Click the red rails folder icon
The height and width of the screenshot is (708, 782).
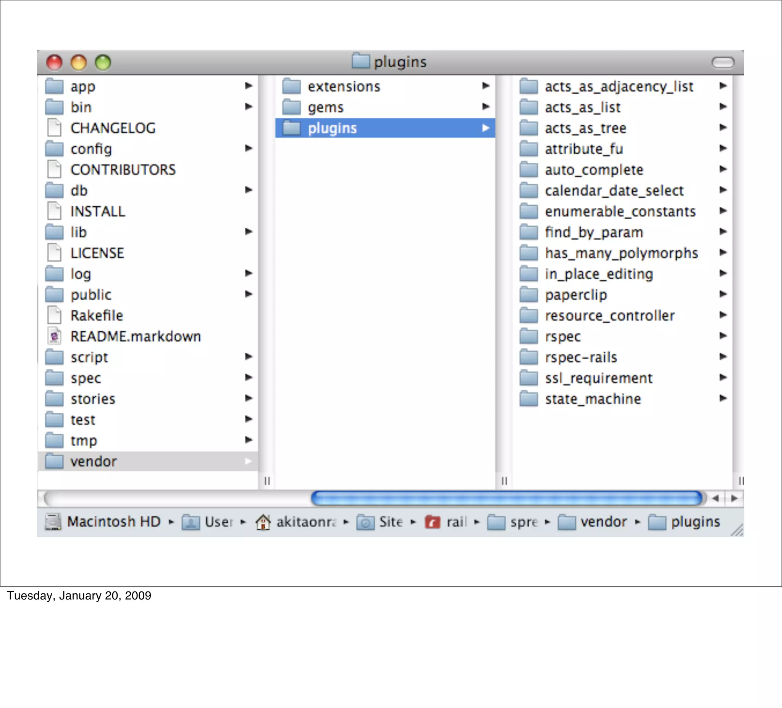(x=433, y=522)
